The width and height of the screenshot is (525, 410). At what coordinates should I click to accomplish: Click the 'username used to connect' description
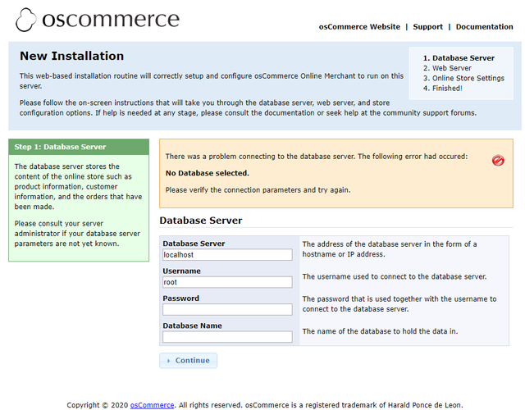(x=395, y=276)
